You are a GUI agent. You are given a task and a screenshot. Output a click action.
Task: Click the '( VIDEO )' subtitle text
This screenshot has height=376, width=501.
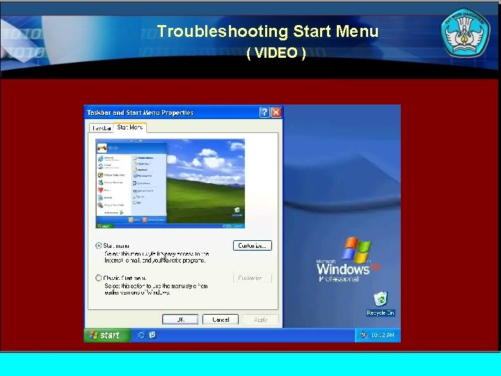click(276, 53)
